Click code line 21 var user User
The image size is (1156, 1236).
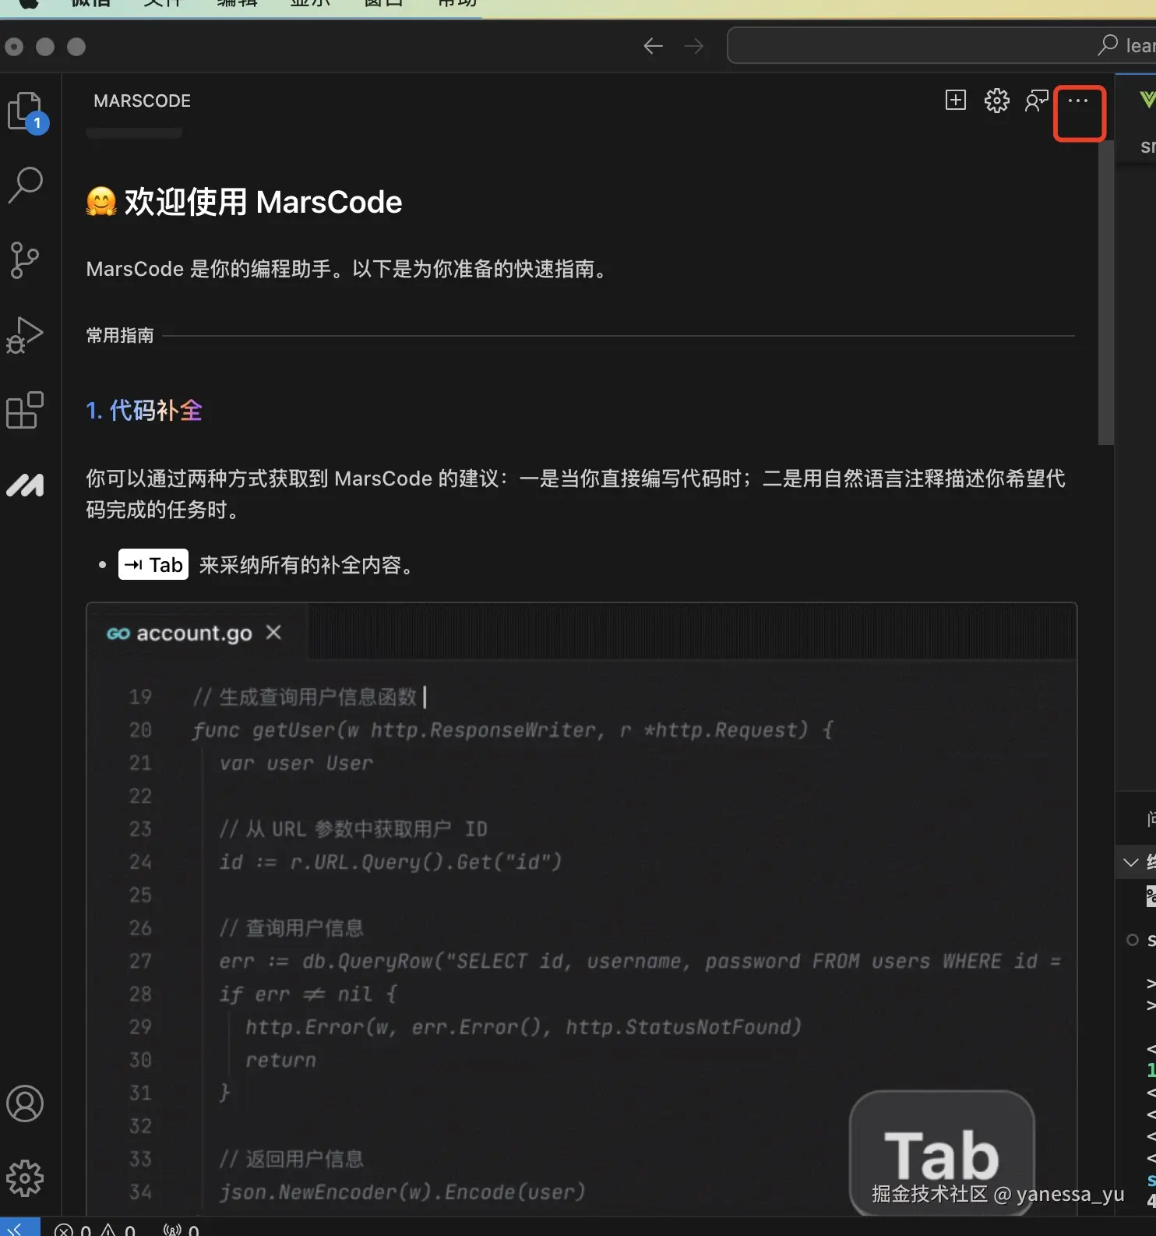click(x=296, y=763)
